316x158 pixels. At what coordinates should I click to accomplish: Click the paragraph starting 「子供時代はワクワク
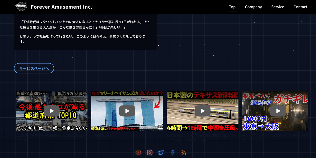click(x=85, y=25)
